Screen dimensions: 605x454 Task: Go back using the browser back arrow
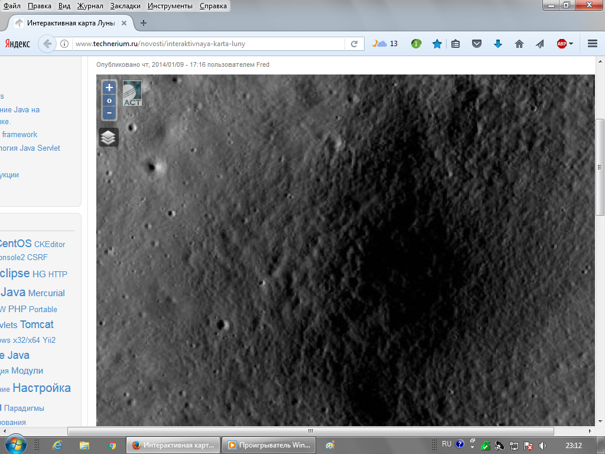[47, 44]
